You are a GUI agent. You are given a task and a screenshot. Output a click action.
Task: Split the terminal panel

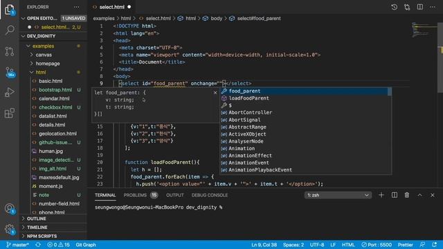coord(395,195)
